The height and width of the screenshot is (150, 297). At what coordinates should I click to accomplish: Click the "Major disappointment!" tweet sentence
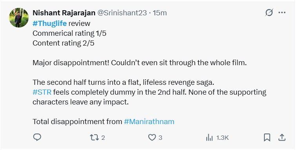tap(71, 62)
